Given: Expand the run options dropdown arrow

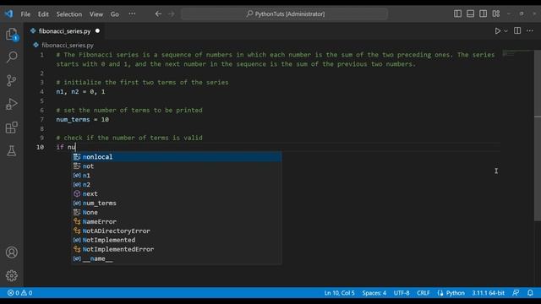Looking at the screenshot, I should 505,31.
